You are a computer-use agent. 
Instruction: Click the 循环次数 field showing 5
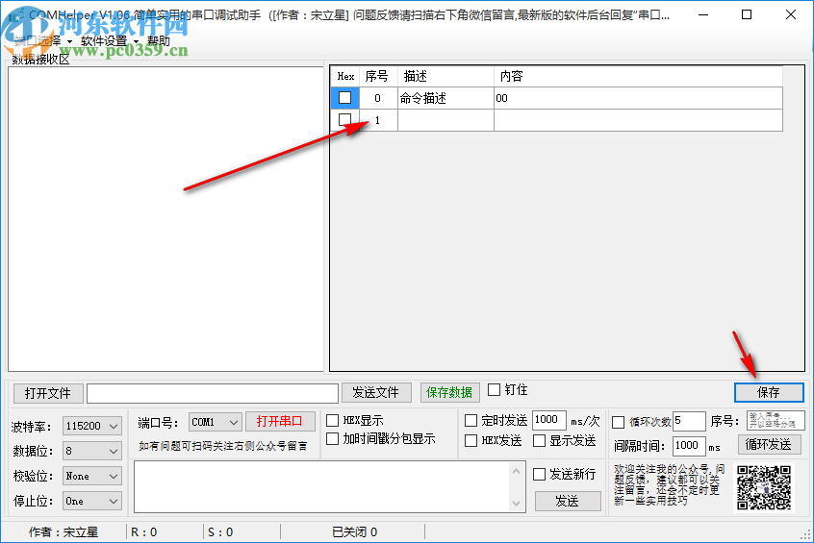tap(689, 421)
